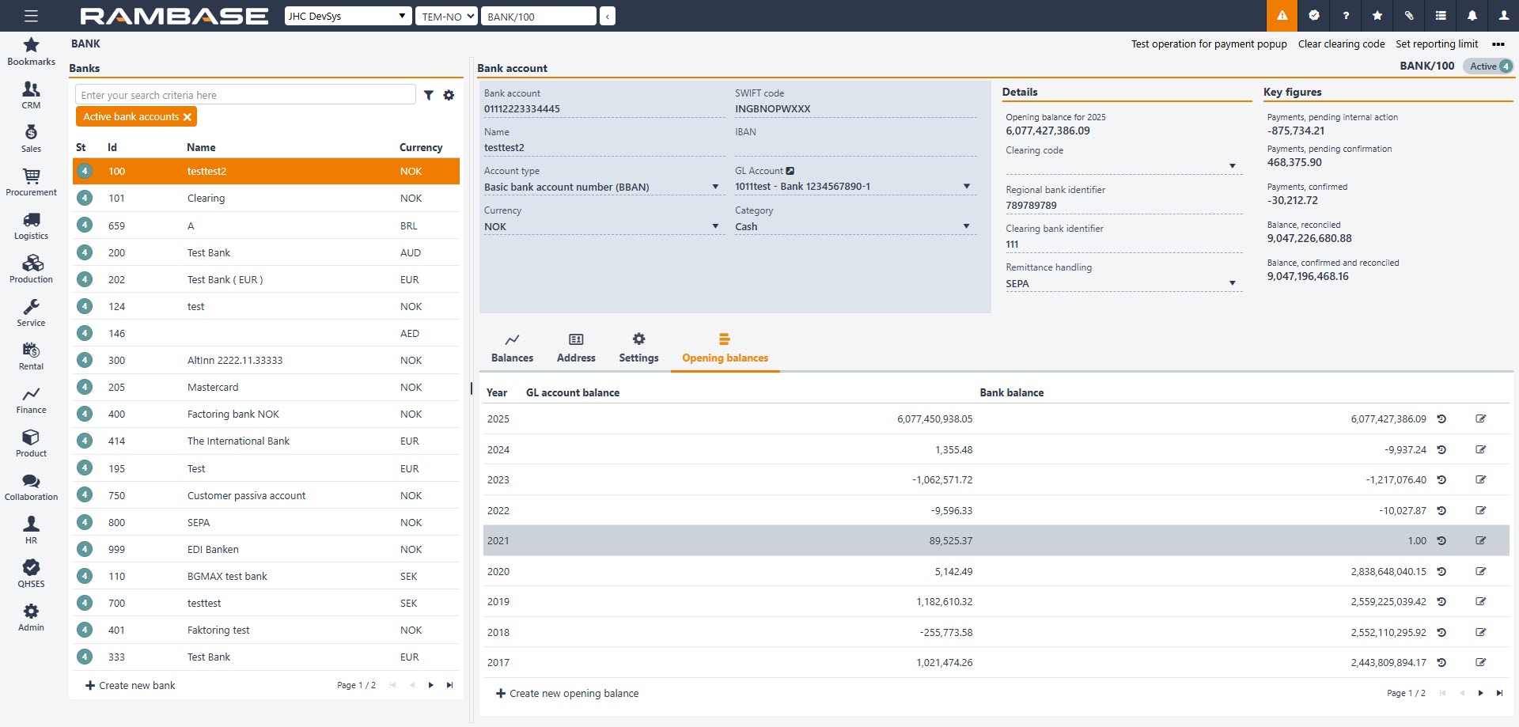Click the alert warning icon in header
1519x727 pixels.
1282,16
